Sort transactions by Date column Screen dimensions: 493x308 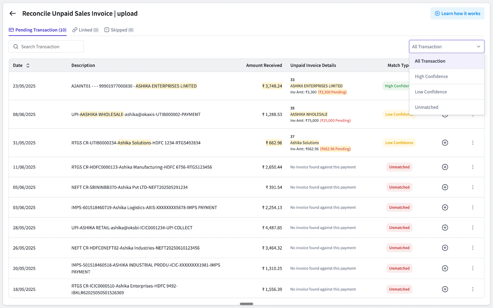(28, 65)
